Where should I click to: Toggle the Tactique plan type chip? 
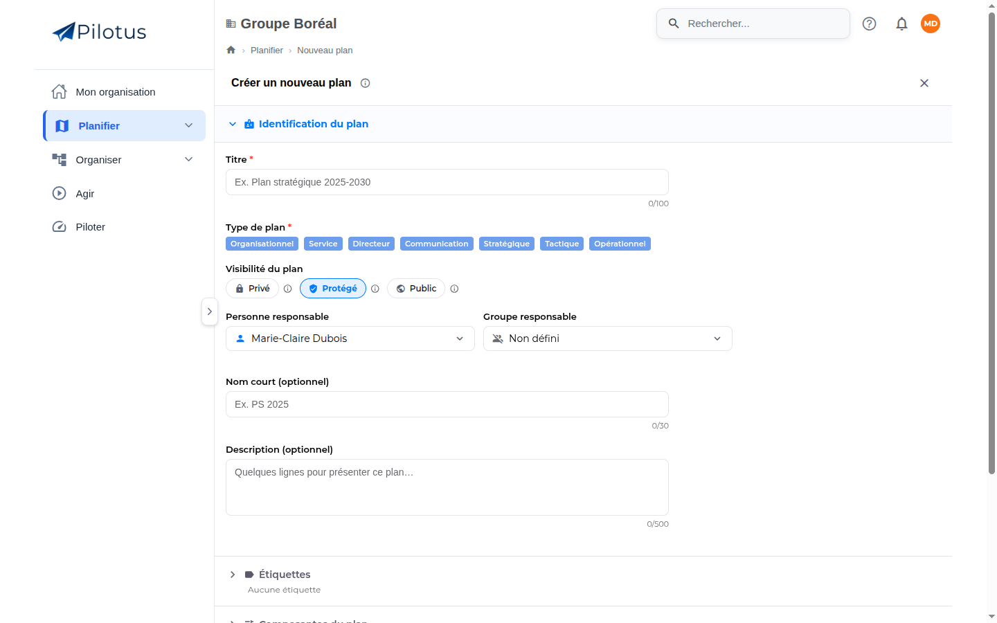click(562, 244)
